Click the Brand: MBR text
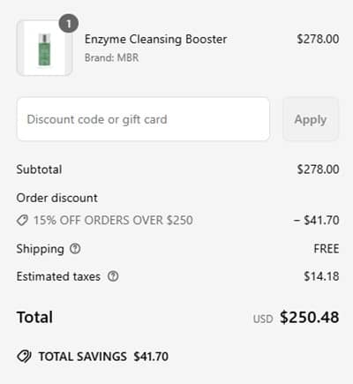353x384 pixels. point(112,57)
